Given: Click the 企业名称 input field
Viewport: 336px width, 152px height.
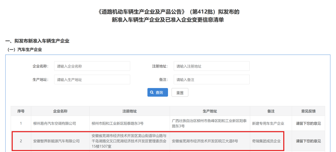Looking at the screenshot, I should click(x=92, y=66).
